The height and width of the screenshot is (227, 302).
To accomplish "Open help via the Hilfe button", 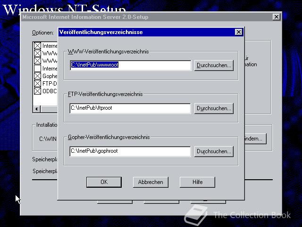I will pyautogui.click(x=197, y=182).
